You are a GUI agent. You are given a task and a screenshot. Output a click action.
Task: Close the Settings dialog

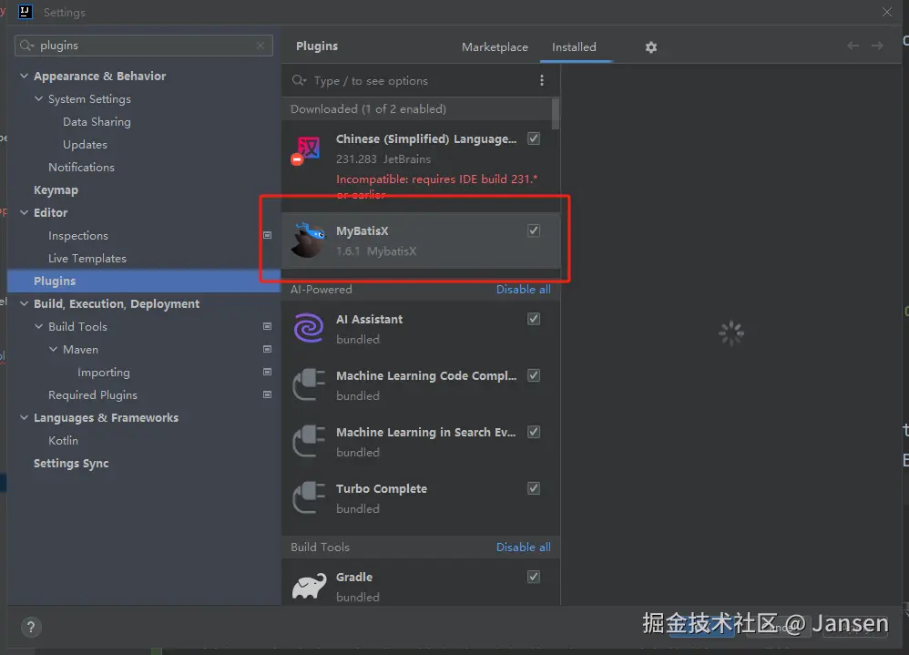tap(887, 12)
